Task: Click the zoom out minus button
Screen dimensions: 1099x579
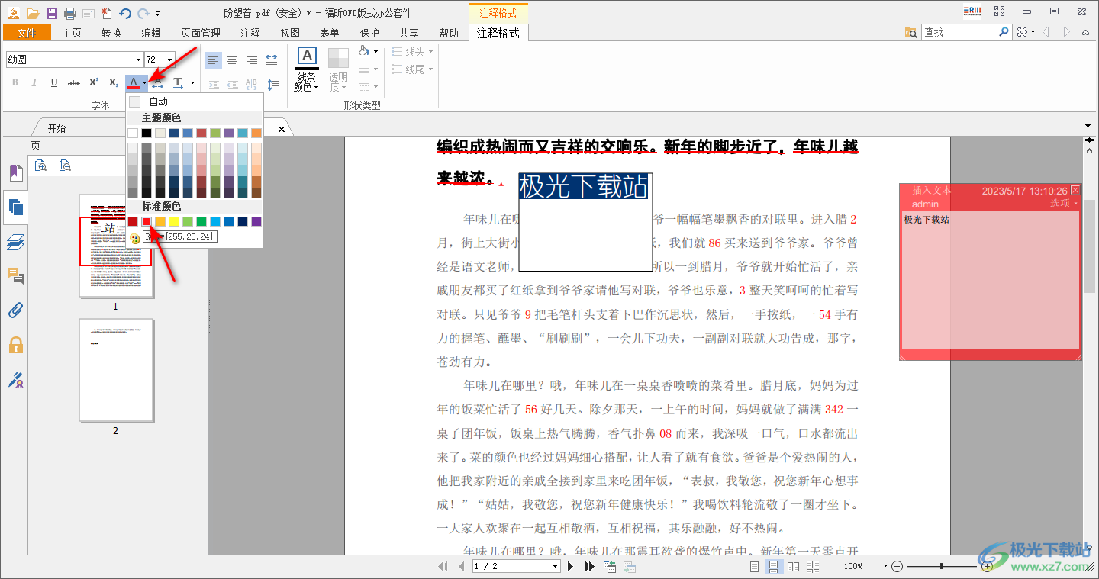Action: point(898,566)
